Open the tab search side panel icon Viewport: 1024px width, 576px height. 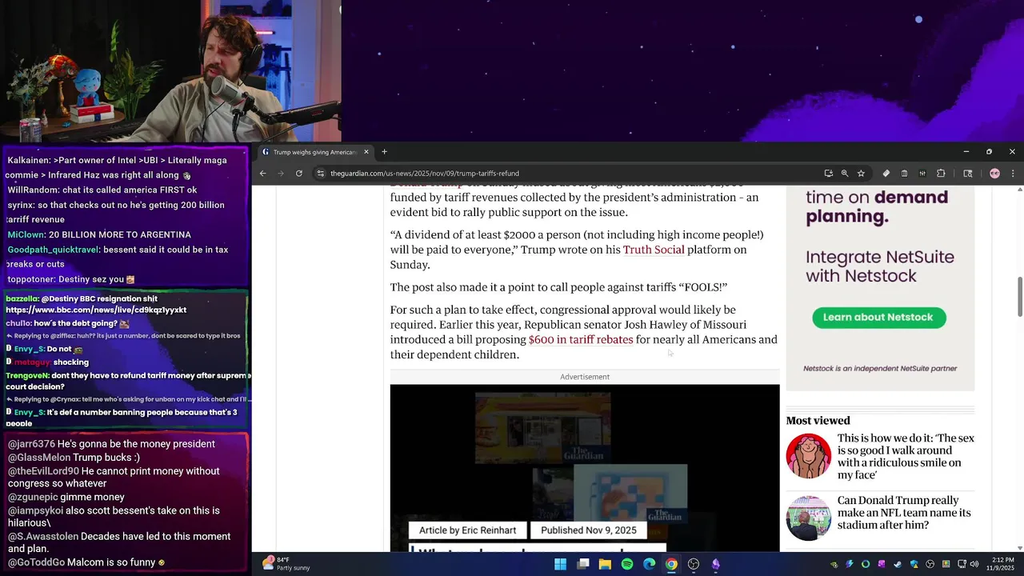click(967, 173)
